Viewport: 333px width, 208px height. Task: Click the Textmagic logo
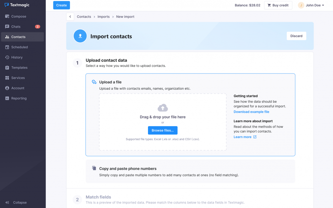click(x=17, y=5)
